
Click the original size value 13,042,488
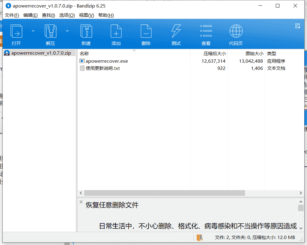pos(251,61)
